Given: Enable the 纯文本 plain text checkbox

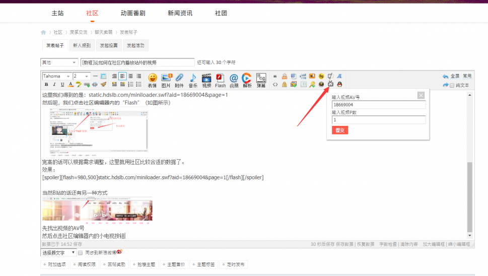Looking at the screenshot, I should pos(452,85).
